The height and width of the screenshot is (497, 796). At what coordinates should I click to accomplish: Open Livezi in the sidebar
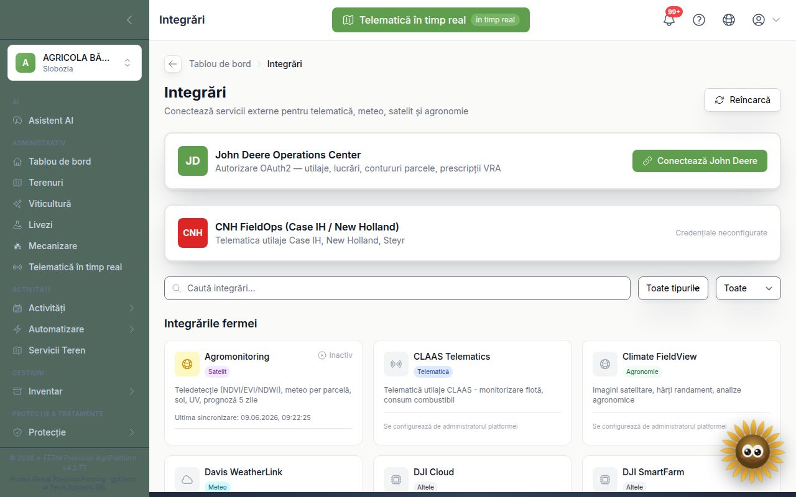(x=75, y=225)
